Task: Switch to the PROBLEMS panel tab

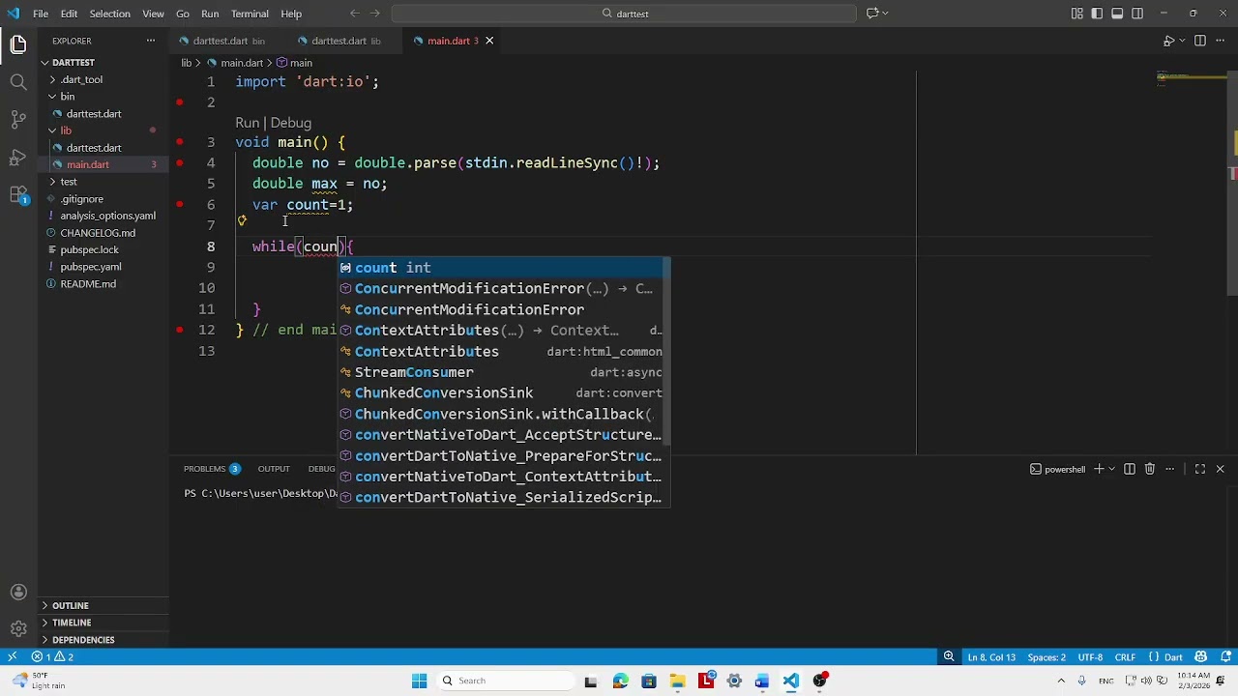Action: [204, 469]
